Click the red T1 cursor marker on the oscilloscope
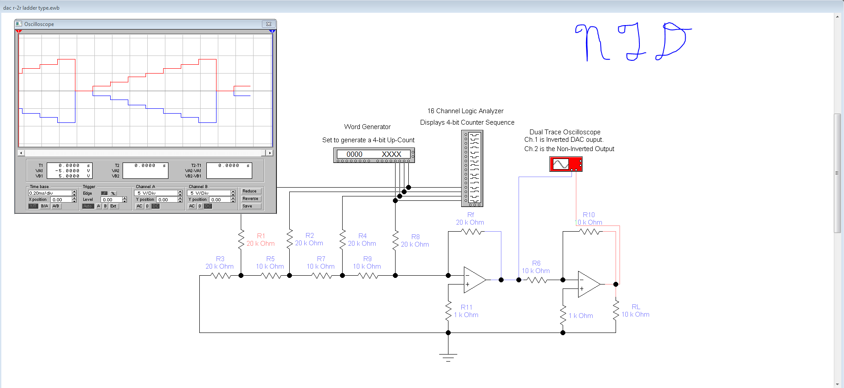 click(19, 32)
